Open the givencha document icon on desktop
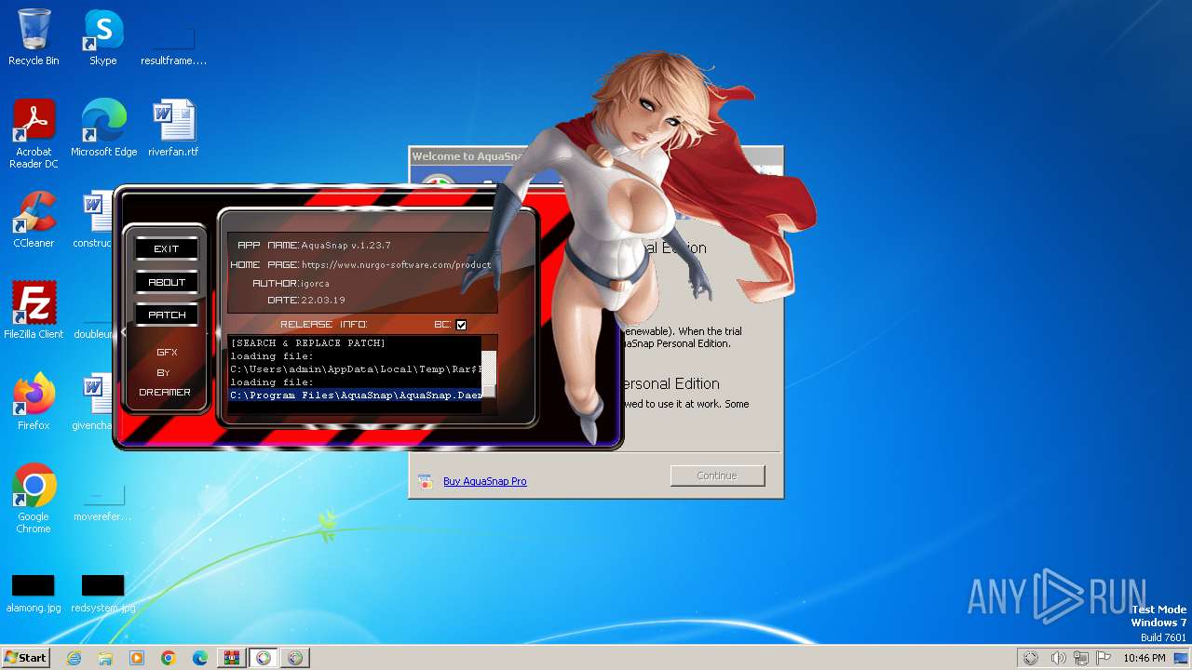The width and height of the screenshot is (1192, 670). (x=94, y=401)
